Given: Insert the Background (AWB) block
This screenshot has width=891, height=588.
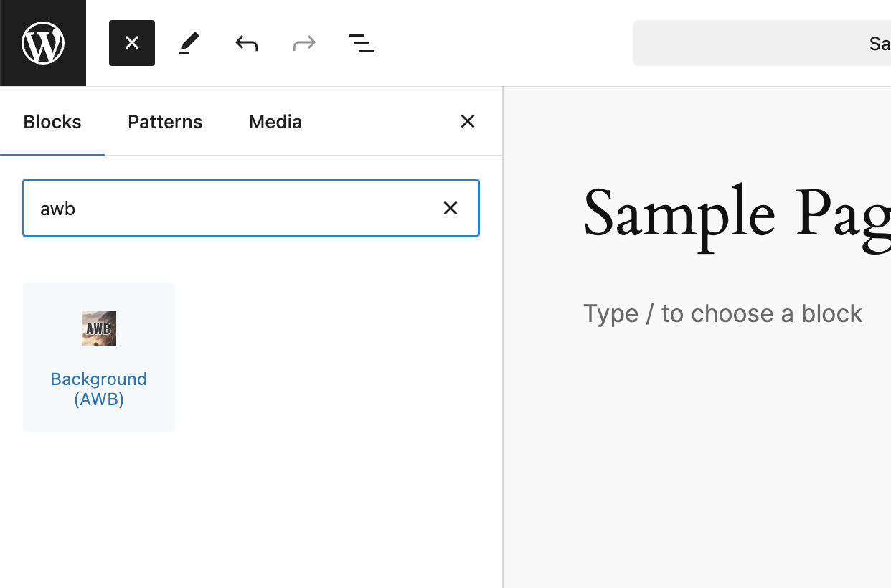Looking at the screenshot, I should pyautogui.click(x=99, y=357).
